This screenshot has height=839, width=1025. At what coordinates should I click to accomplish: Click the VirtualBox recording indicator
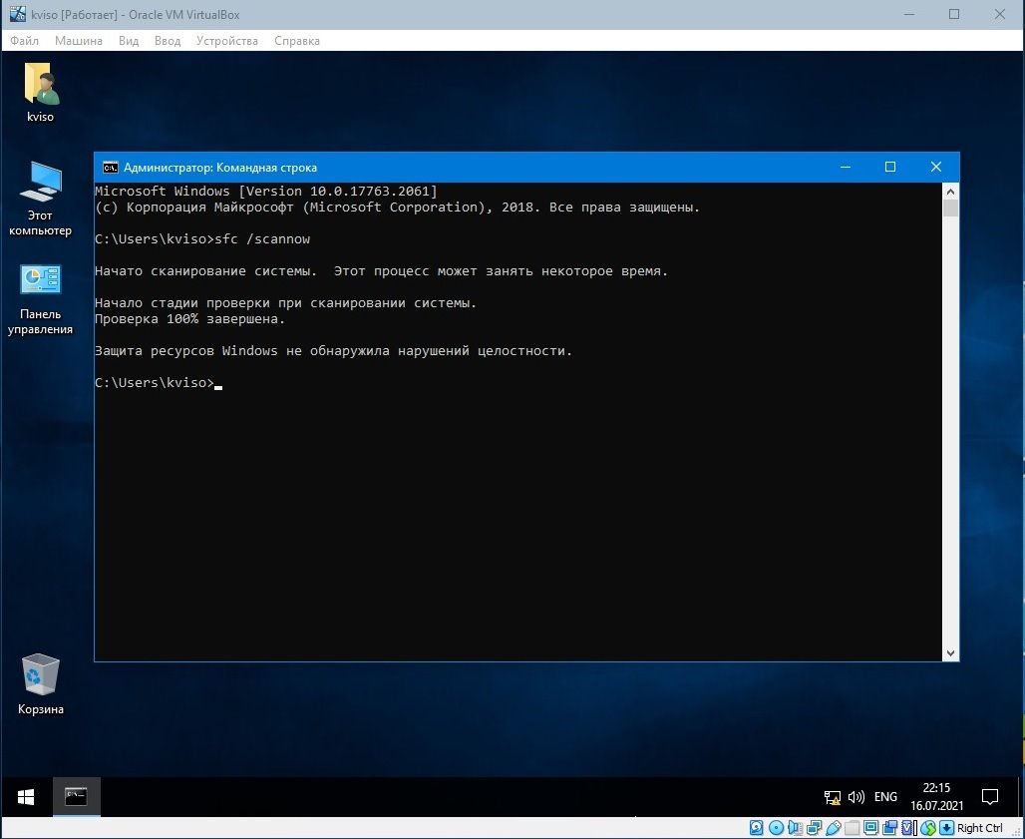click(x=890, y=828)
